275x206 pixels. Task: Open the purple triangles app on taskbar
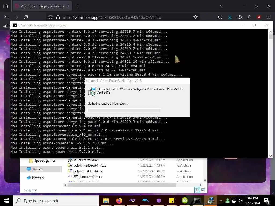pyautogui.click(x=132, y=201)
